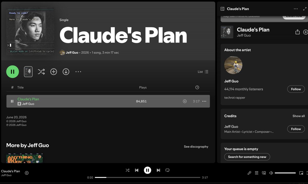Enable shuffle for the Claude's Plan single
The width and height of the screenshot is (308, 184).
point(41,72)
